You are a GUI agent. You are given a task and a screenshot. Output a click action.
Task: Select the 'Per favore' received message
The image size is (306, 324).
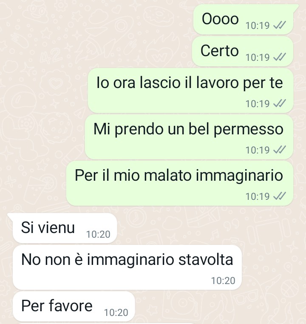[74, 307]
